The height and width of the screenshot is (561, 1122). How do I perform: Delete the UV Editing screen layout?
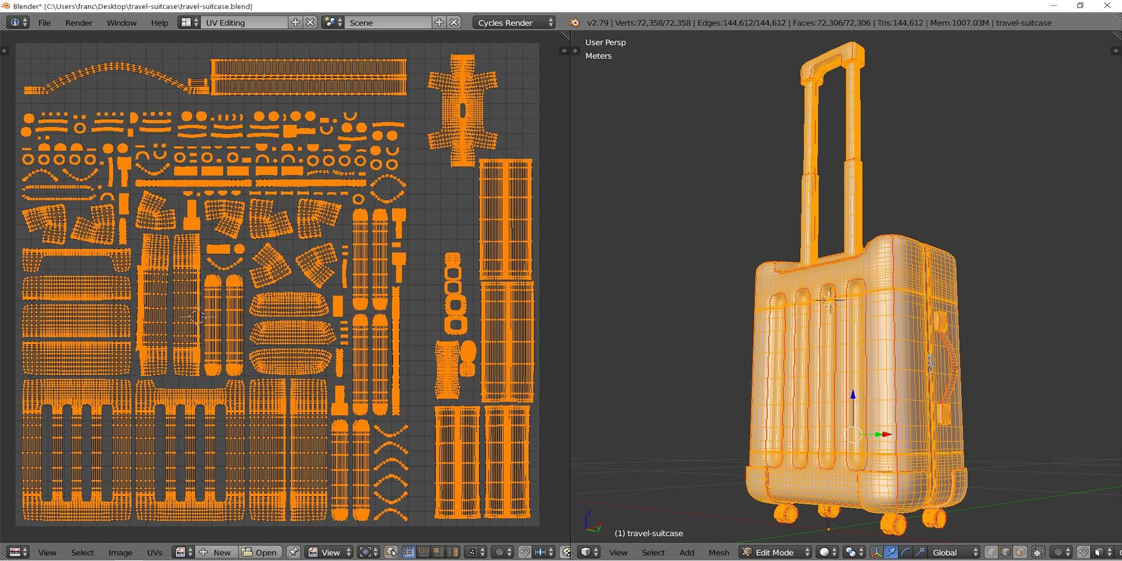[x=310, y=22]
